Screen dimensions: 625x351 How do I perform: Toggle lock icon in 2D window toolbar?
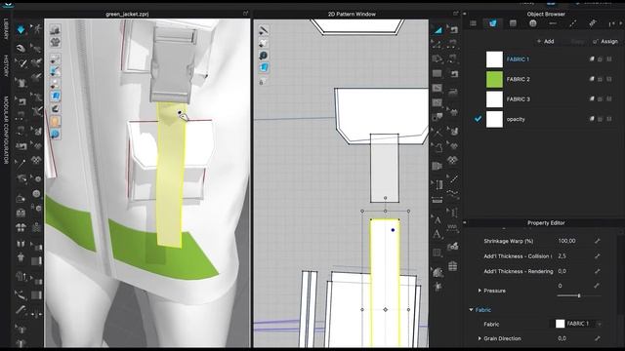(x=262, y=82)
